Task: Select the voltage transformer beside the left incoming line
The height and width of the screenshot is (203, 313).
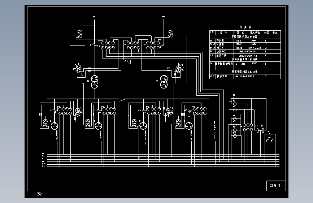Action: (x=80, y=34)
